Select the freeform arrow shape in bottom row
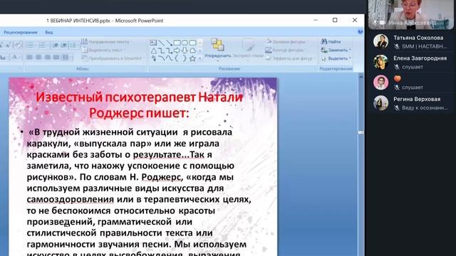The height and width of the screenshot is (256, 456). click(x=153, y=58)
